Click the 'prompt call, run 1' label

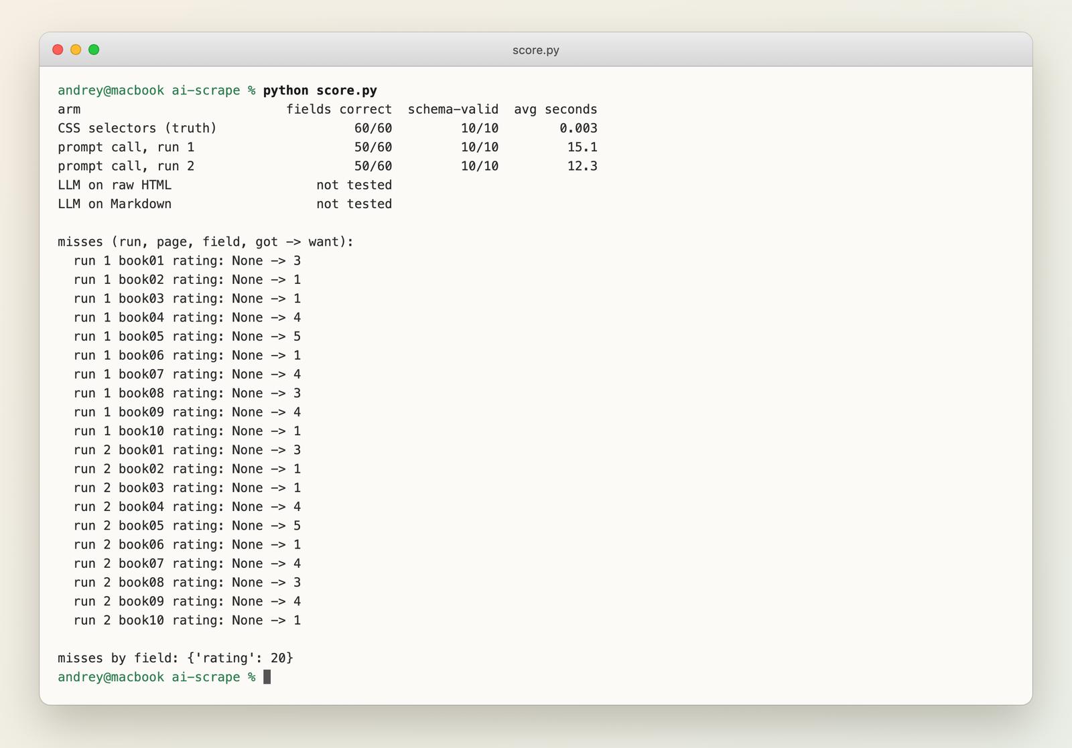pyautogui.click(x=126, y=147)
